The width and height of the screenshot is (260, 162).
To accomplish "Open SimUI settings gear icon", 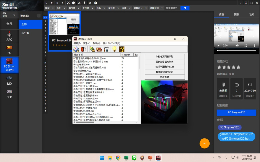I will coord(96,3).
